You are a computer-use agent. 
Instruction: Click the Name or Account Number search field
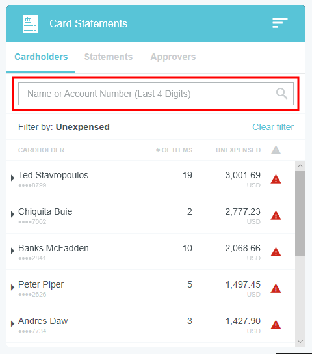(156, 94)
